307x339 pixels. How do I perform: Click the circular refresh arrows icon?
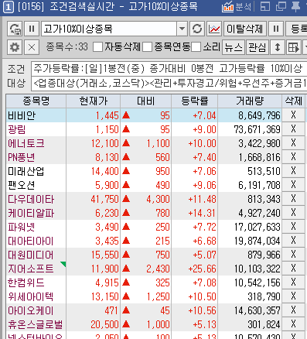click(197, 29)
